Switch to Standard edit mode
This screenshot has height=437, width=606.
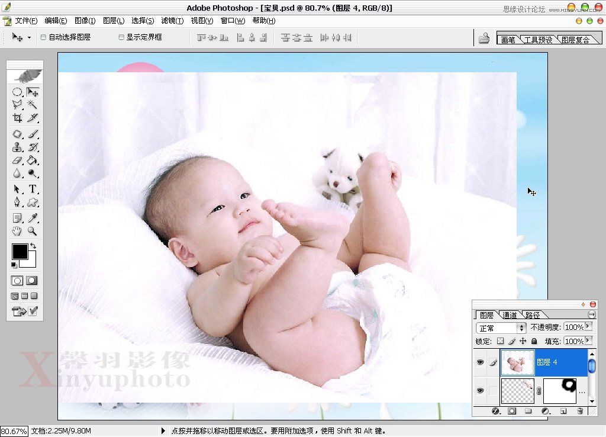pos(17,281)
